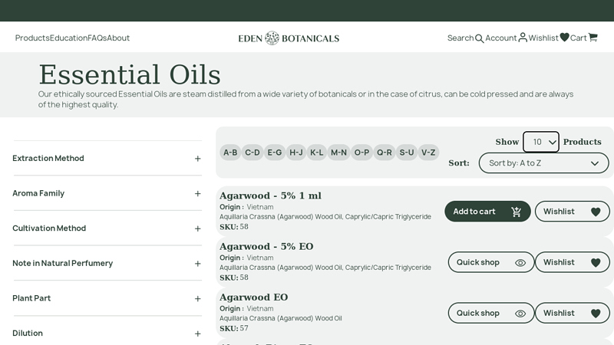
Task: Add Agarwood - 5% EO to Wishlist
Action: tap(572, 262)
